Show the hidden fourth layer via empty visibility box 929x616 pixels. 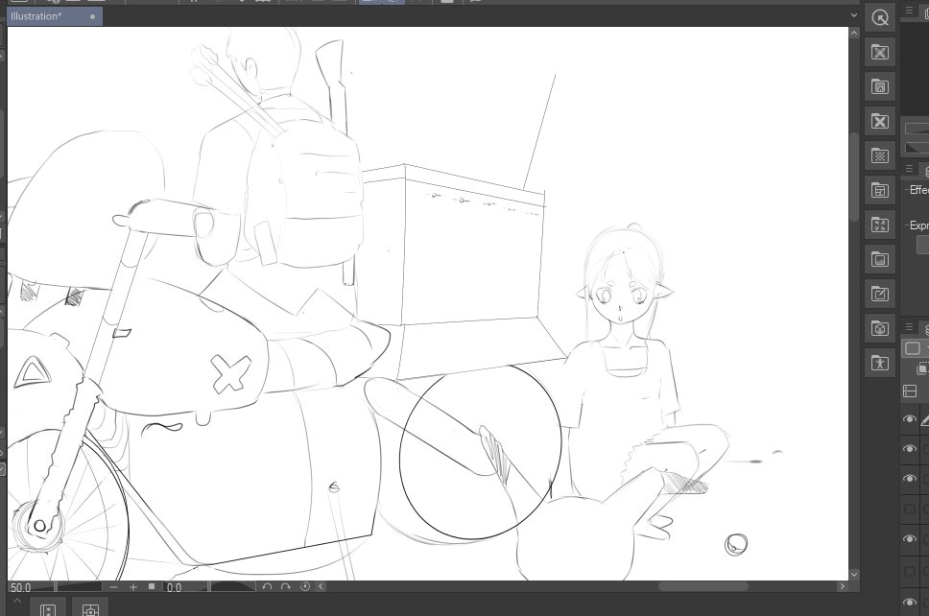910,509
